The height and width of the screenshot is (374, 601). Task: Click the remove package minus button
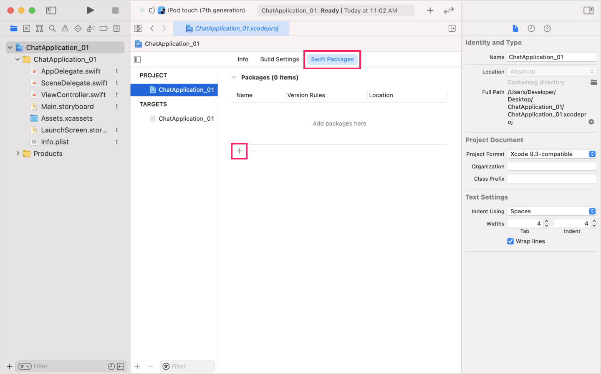pos(253,151)
